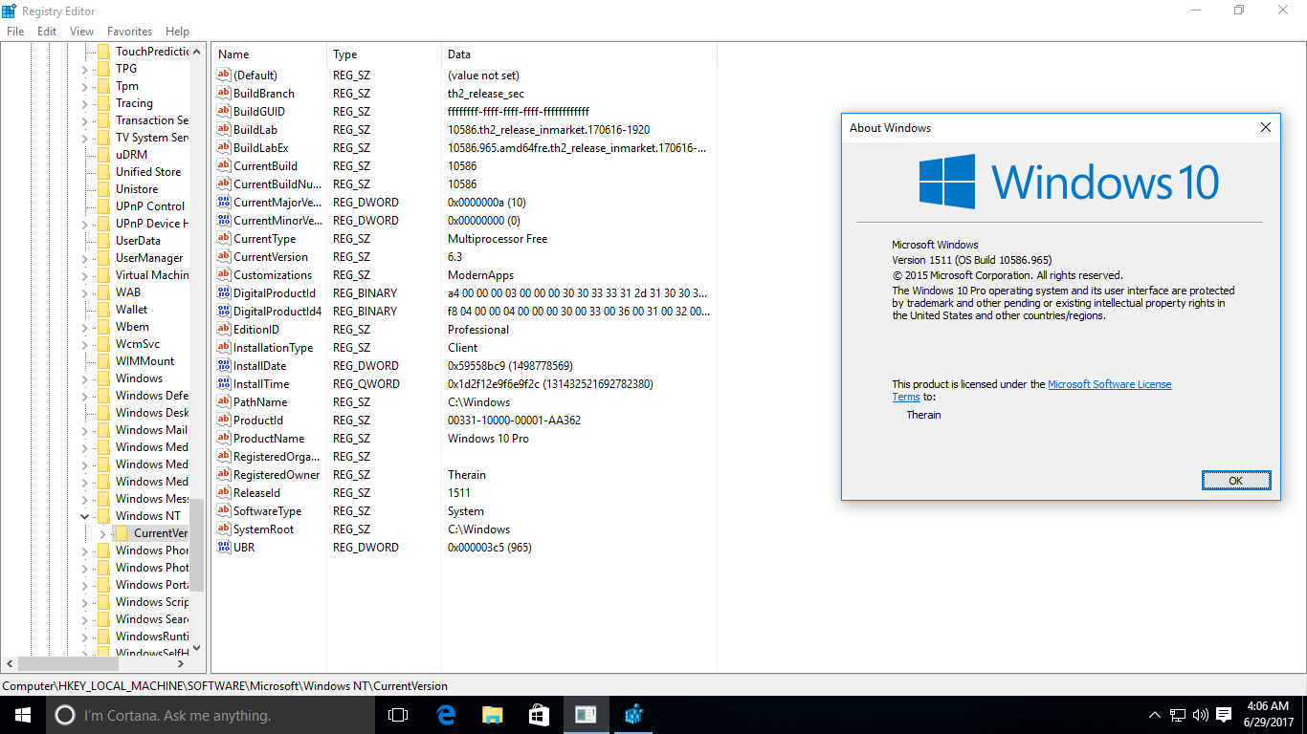Click the folder icon of the Windows NT key
Image resolution: width=1307 pixels, height=734 pixels.
tap(103, 516)
